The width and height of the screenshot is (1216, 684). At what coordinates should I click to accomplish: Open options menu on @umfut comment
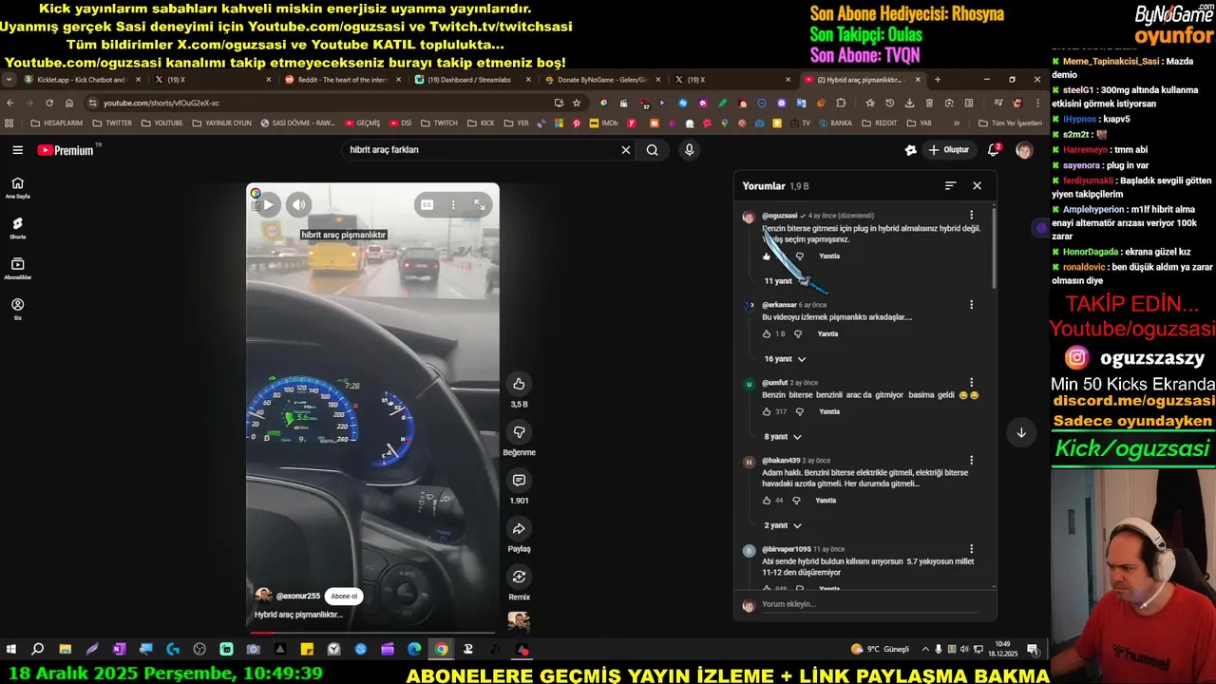971,383
